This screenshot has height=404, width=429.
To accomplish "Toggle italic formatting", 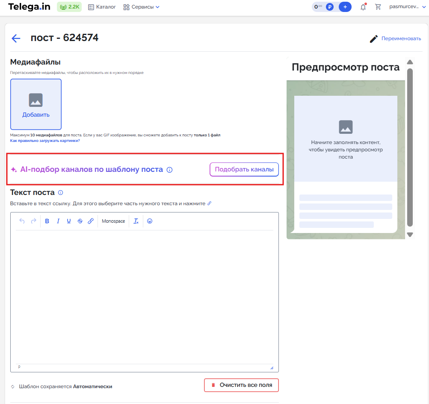I will click(x=58, y=221).
